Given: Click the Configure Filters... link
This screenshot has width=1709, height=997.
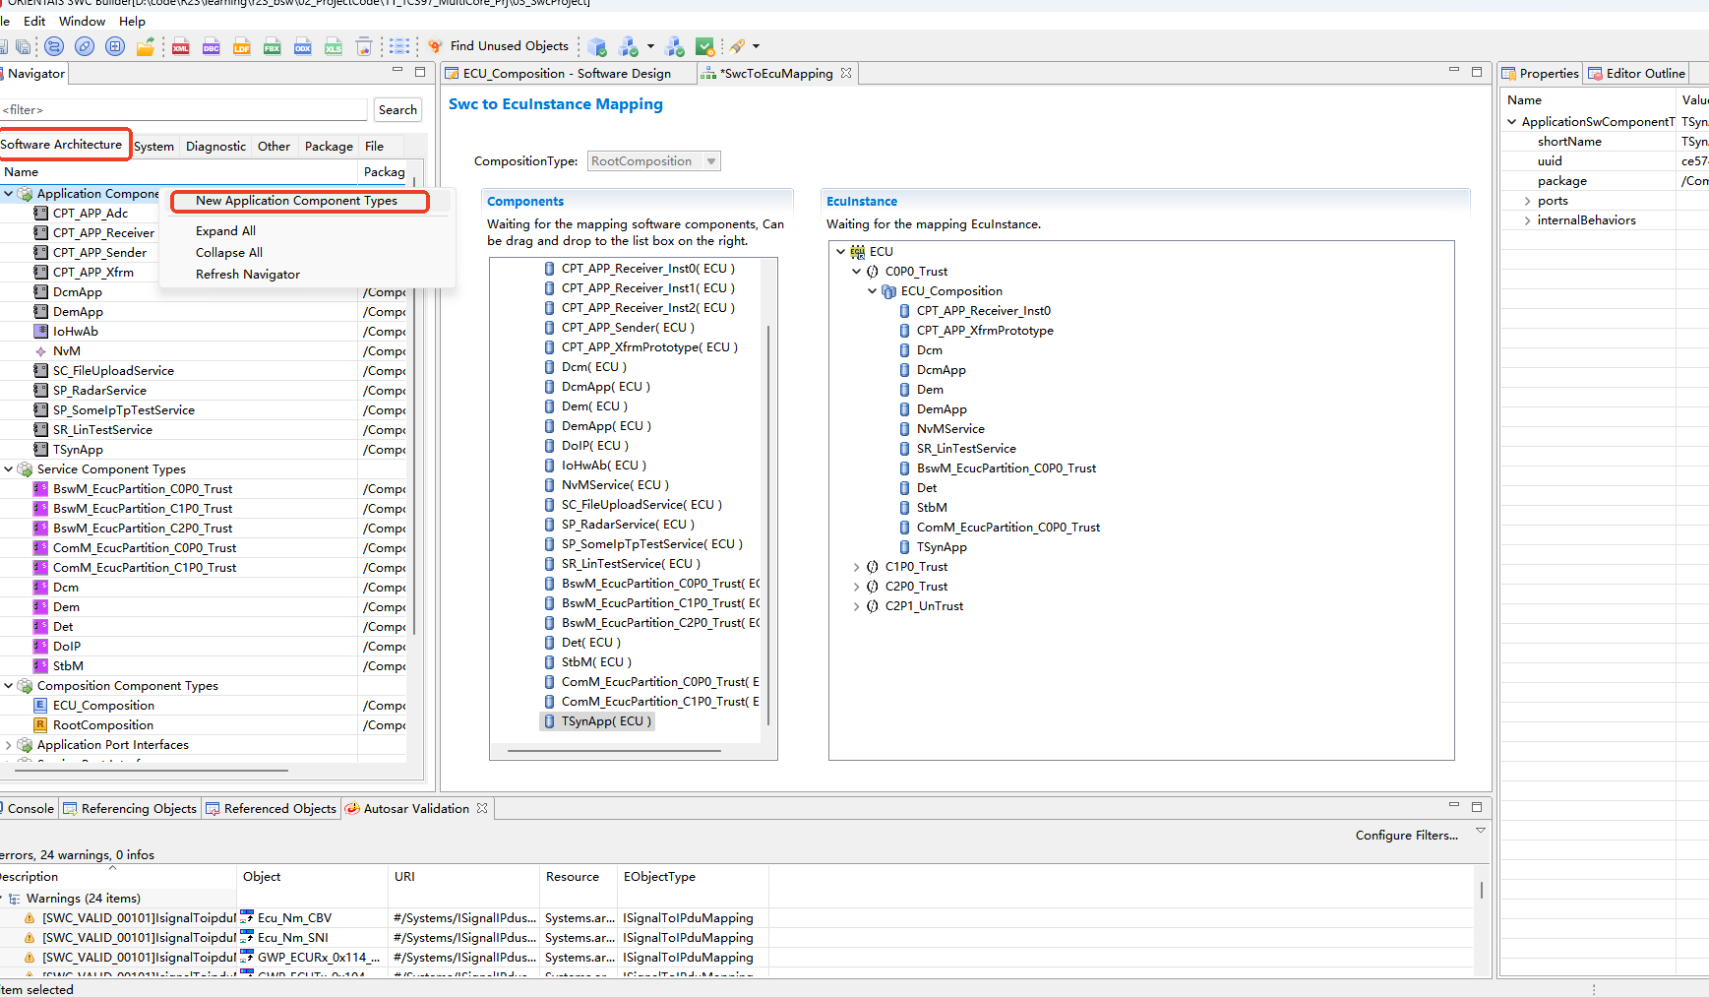Looking at the screenshot, I should click(x=1406, y=836).
